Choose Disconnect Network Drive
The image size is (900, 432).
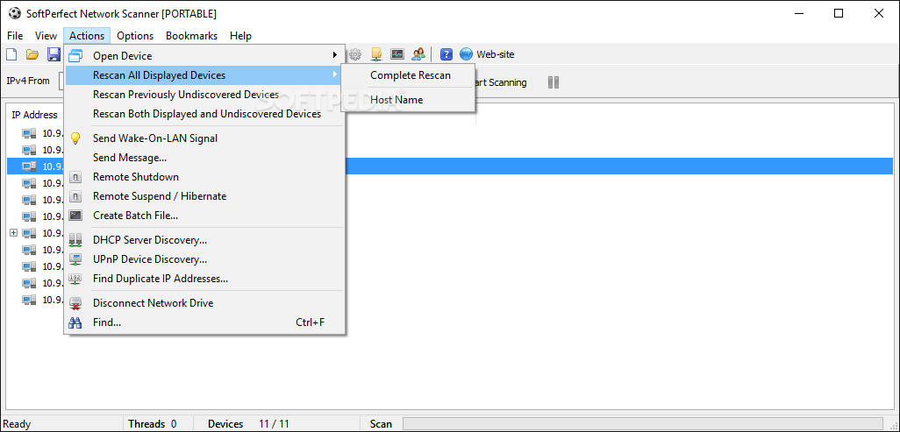click(x=204, y=303)
